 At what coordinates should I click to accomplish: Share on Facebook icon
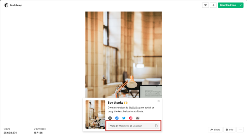click(117, 118)
